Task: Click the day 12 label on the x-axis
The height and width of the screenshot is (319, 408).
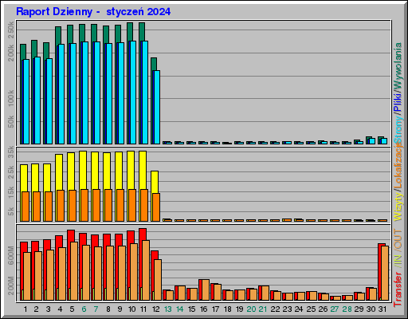Action: coord(155,309)
